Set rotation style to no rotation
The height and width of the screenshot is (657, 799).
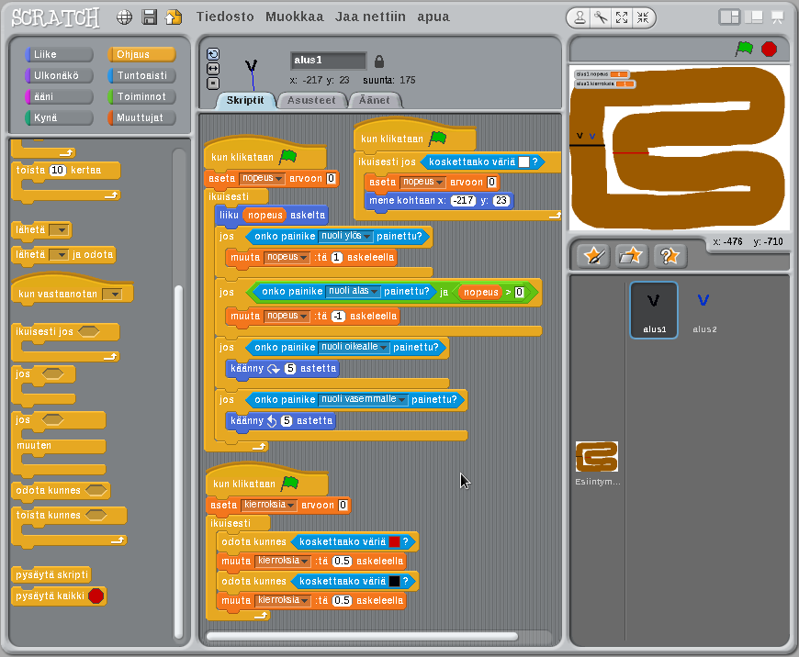(213, 83)
